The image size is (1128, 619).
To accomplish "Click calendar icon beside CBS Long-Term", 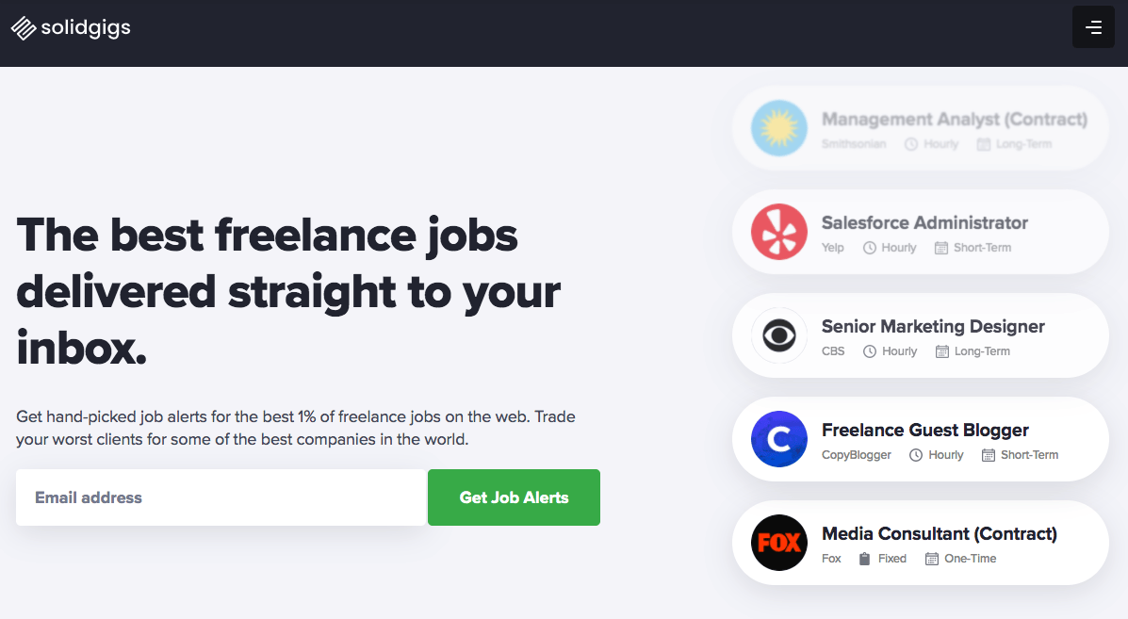I will pos(941,351).
